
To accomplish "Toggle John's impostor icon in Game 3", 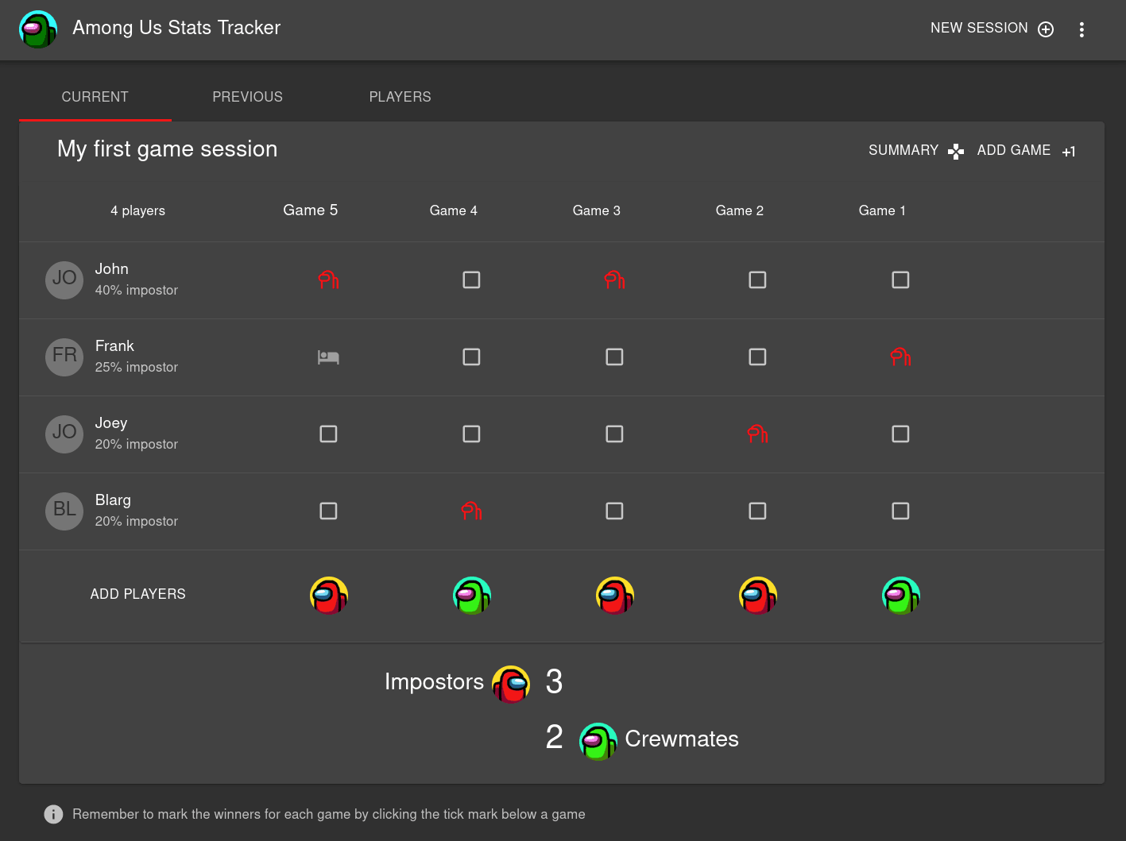I will (614, 280).
